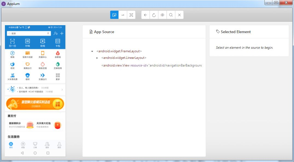Tap the Android home circle button
Image resolution: width=294 pixels, height=162 pixels.
[x=35, y=153]
